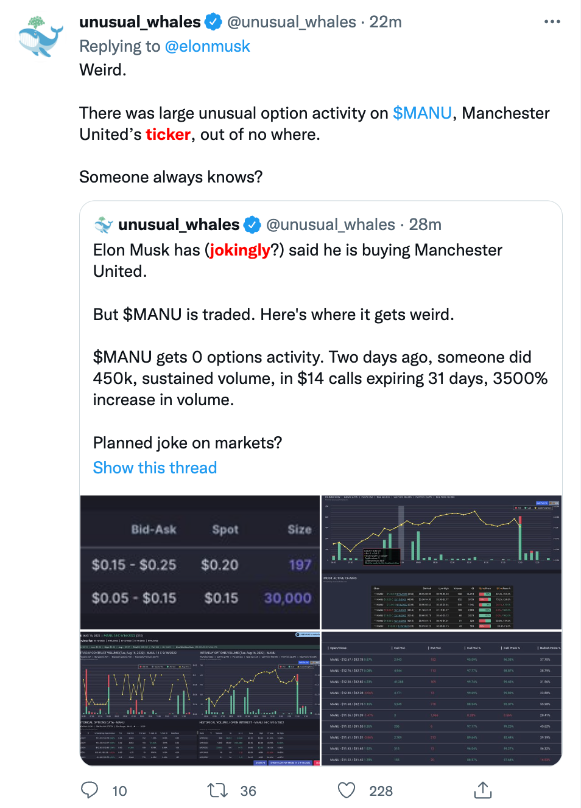Viewport: 581px width, 808px height.
Task: Open the $MANU cashtag link
Action: [422, 113]
